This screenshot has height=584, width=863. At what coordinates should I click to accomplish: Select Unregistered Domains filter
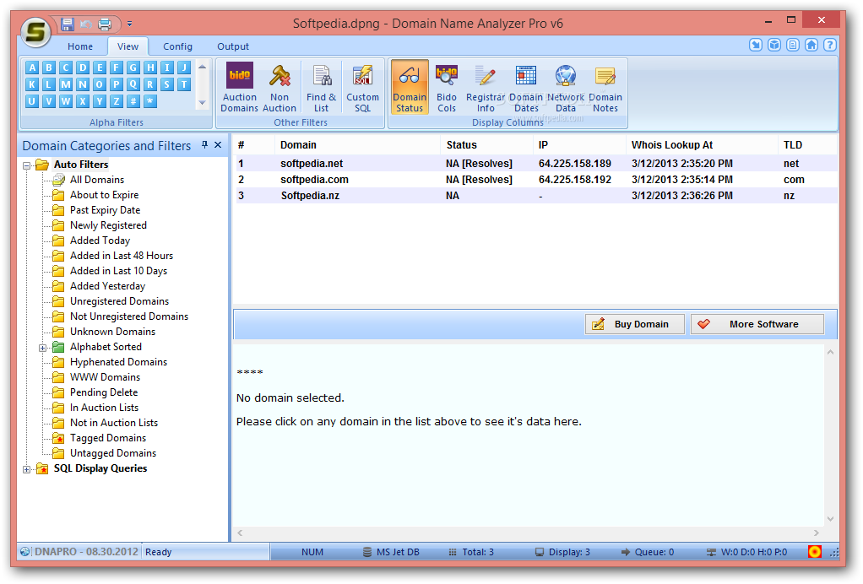coord(119,301)
